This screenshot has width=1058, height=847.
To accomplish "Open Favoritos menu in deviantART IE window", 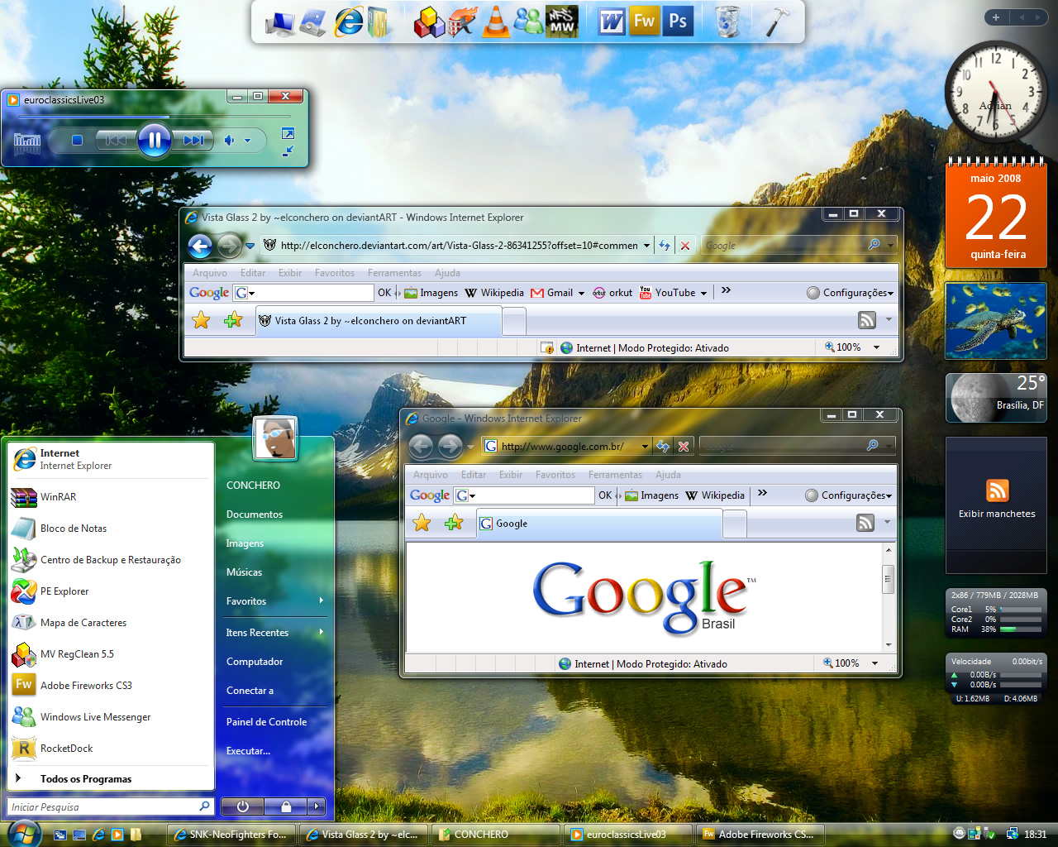I will (x=334, y=273).
